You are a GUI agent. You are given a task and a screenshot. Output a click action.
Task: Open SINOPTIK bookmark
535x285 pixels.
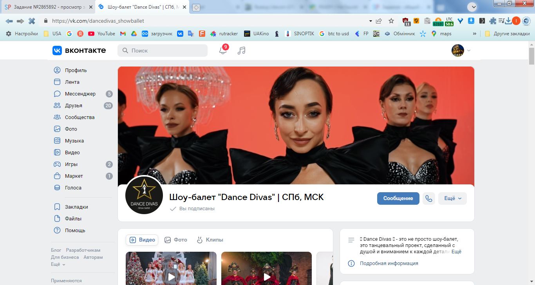(300, 34)
